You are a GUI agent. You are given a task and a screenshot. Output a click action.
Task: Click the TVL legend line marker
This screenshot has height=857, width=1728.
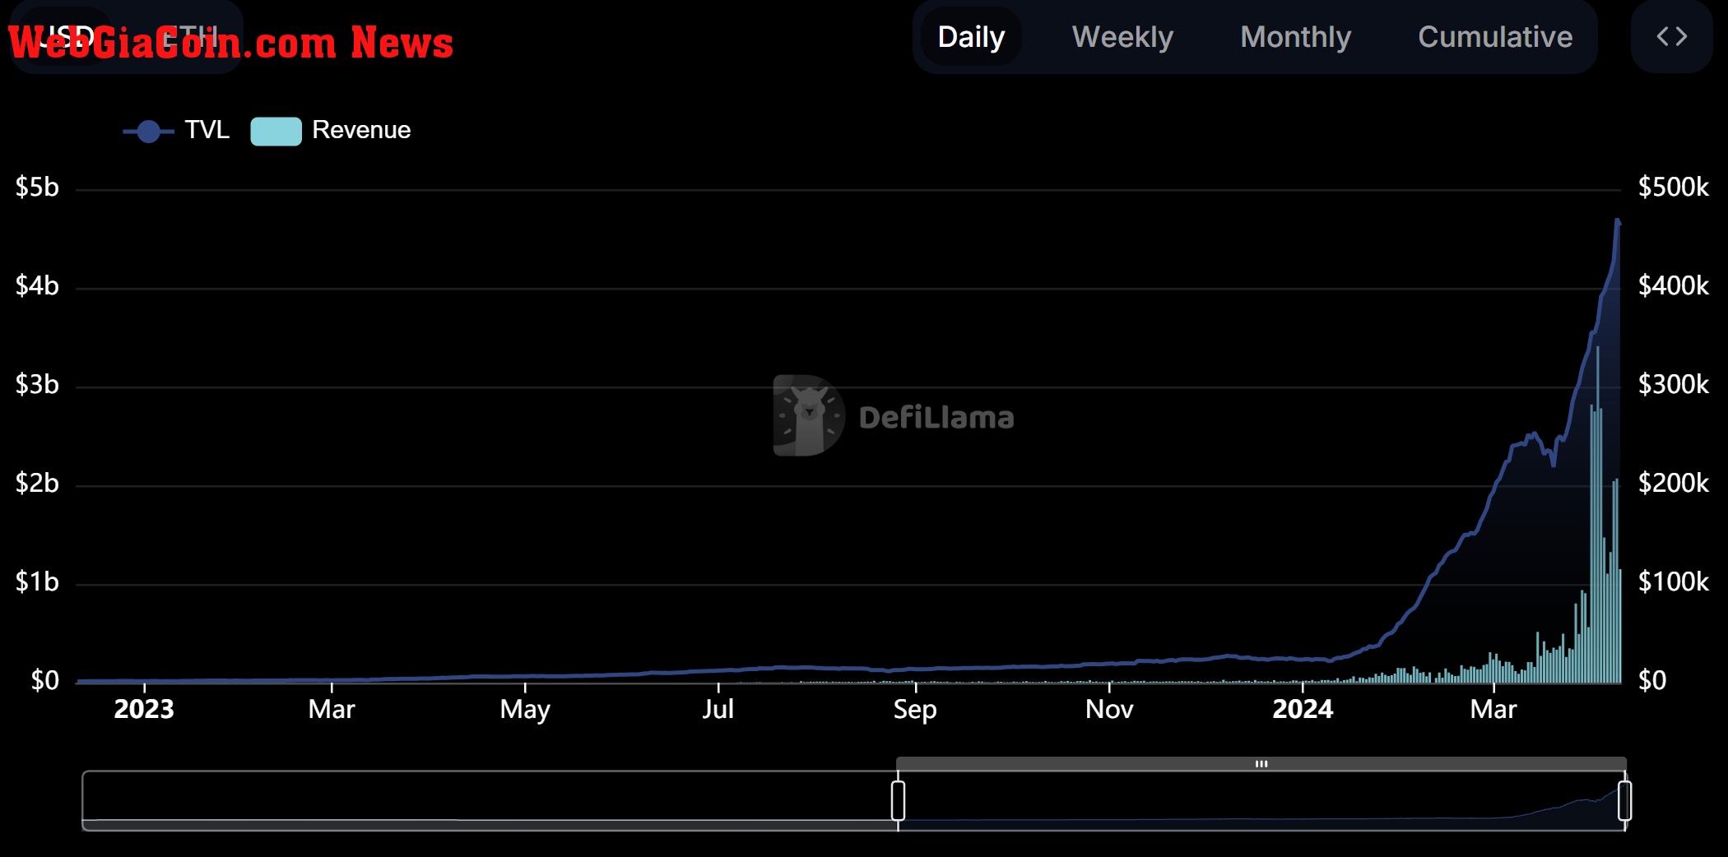[149, 131]
